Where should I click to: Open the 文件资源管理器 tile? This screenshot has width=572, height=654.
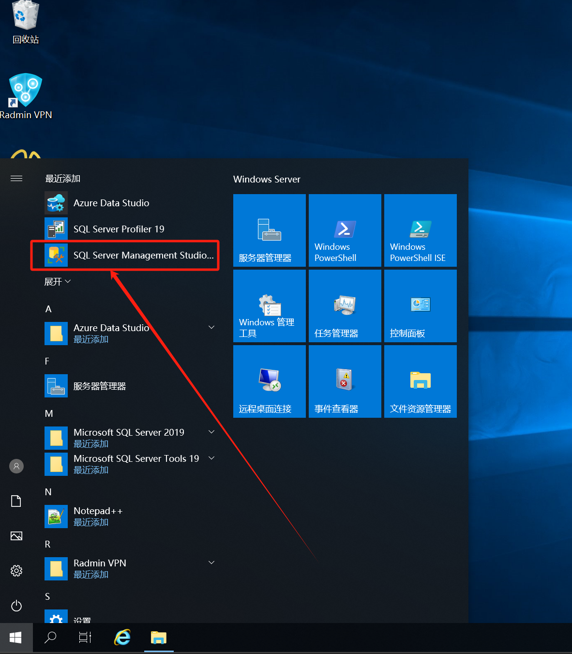coord(420,381)
